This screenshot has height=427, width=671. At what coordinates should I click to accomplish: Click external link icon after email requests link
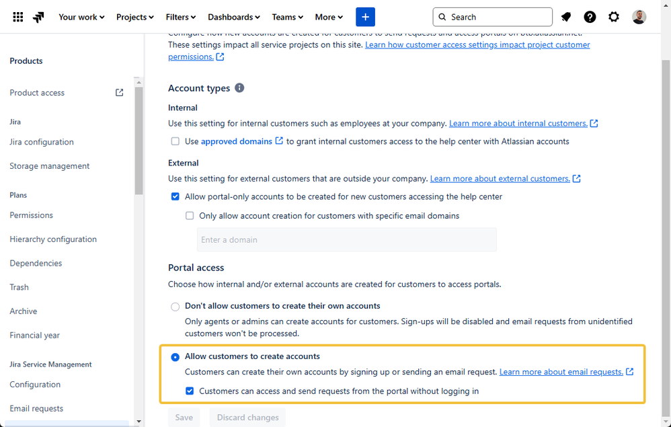(629, 371)
